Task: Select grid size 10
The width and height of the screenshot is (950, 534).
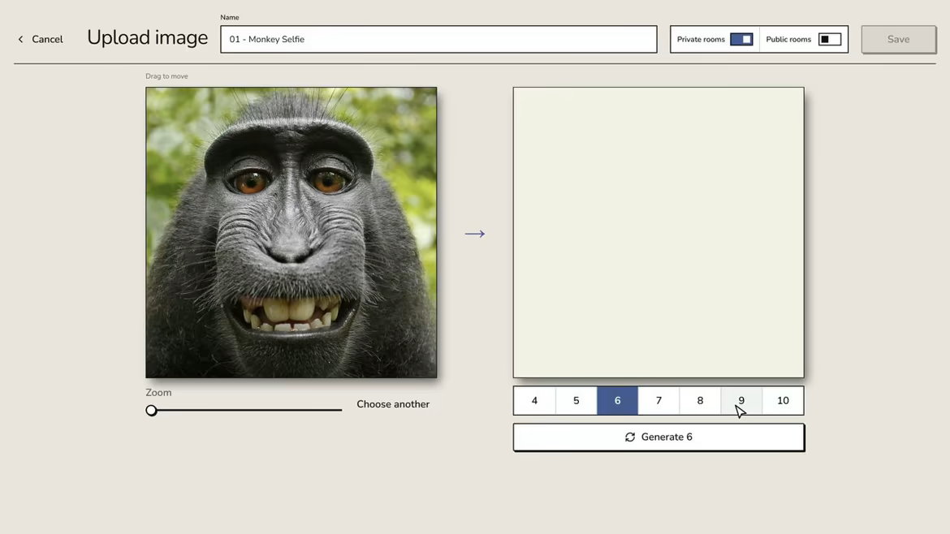Action: [783, 401]
